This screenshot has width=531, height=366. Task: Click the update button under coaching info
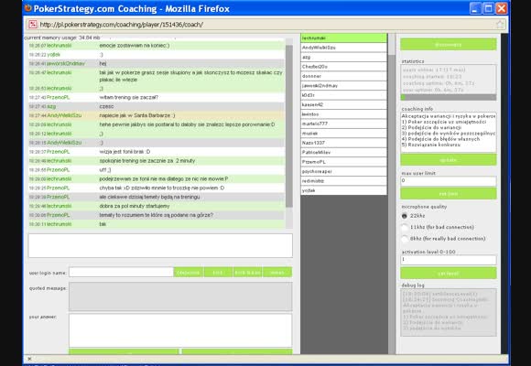[x=449, y=159]
